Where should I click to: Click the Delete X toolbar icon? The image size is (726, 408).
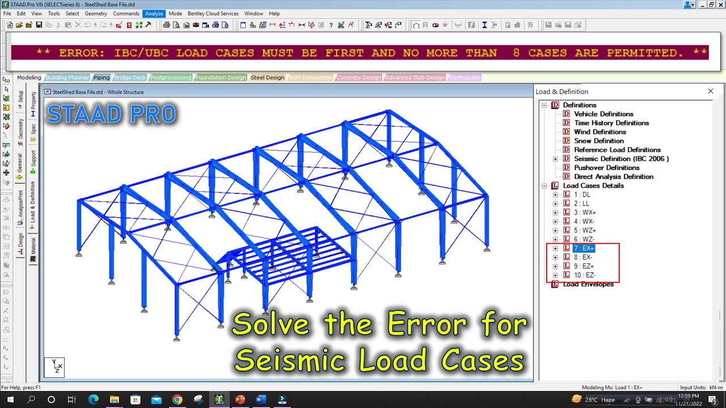78,25
